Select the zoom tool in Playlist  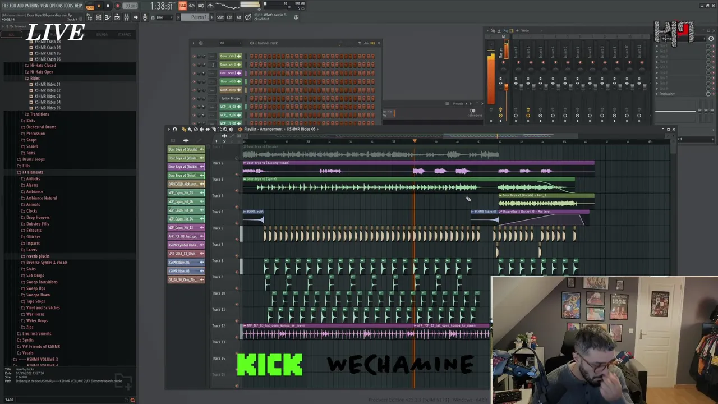pos(225,129)
